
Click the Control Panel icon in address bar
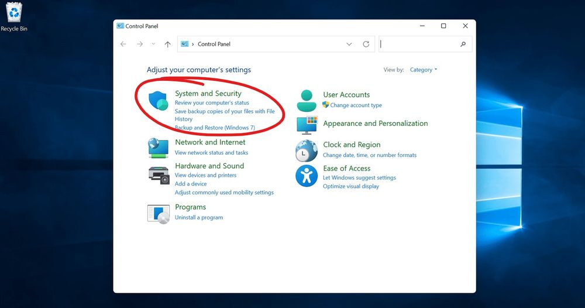coord(185,44)
